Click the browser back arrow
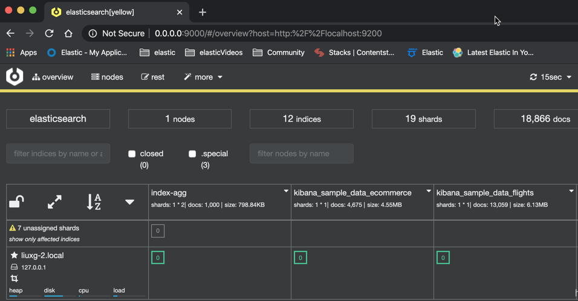578x301 pixels. click(10, 34)
